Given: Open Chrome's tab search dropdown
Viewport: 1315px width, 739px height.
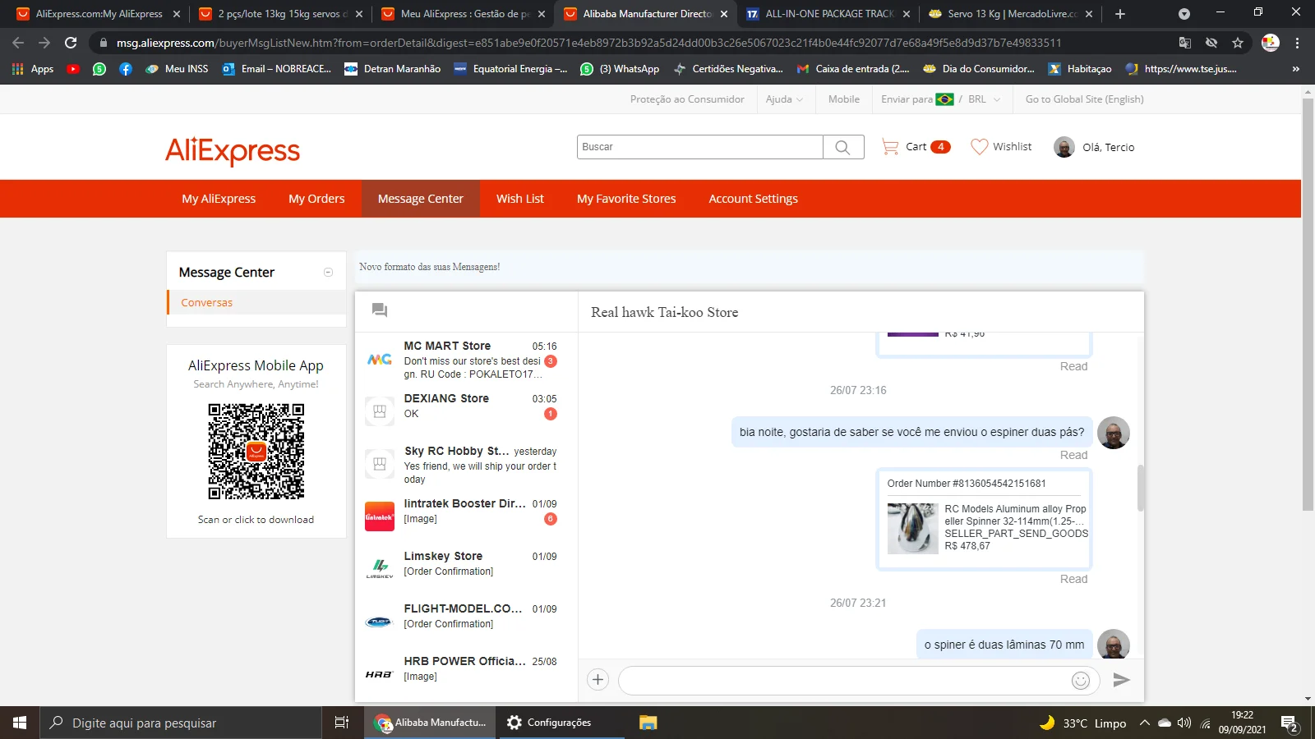Looking at the screenshot, I should click(1183, 14).
